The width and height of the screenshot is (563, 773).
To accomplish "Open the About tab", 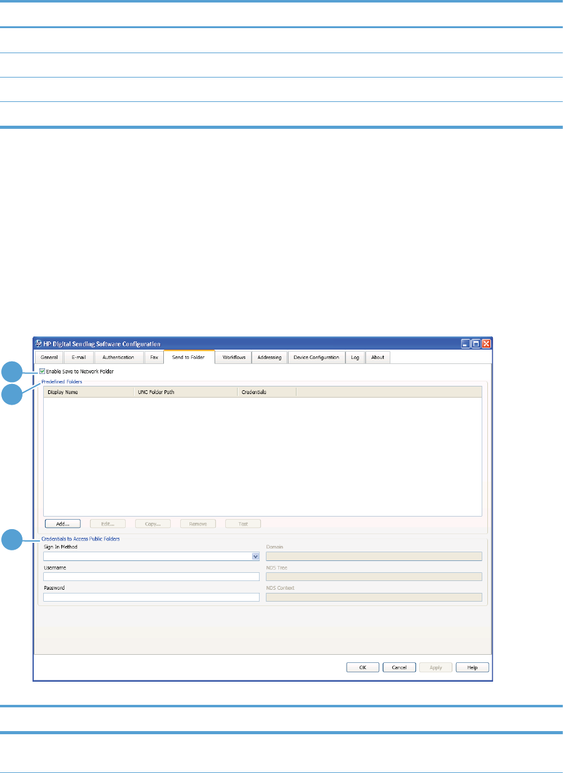I will [x=378, y=357].
